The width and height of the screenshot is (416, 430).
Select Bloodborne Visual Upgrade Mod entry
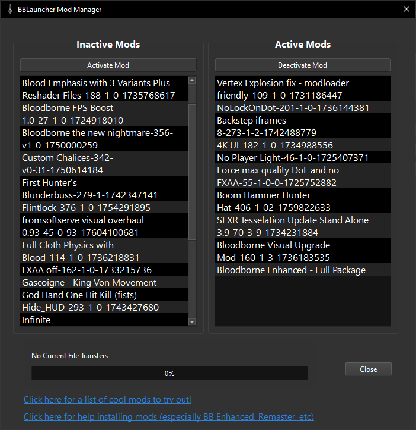click(303, 251)
